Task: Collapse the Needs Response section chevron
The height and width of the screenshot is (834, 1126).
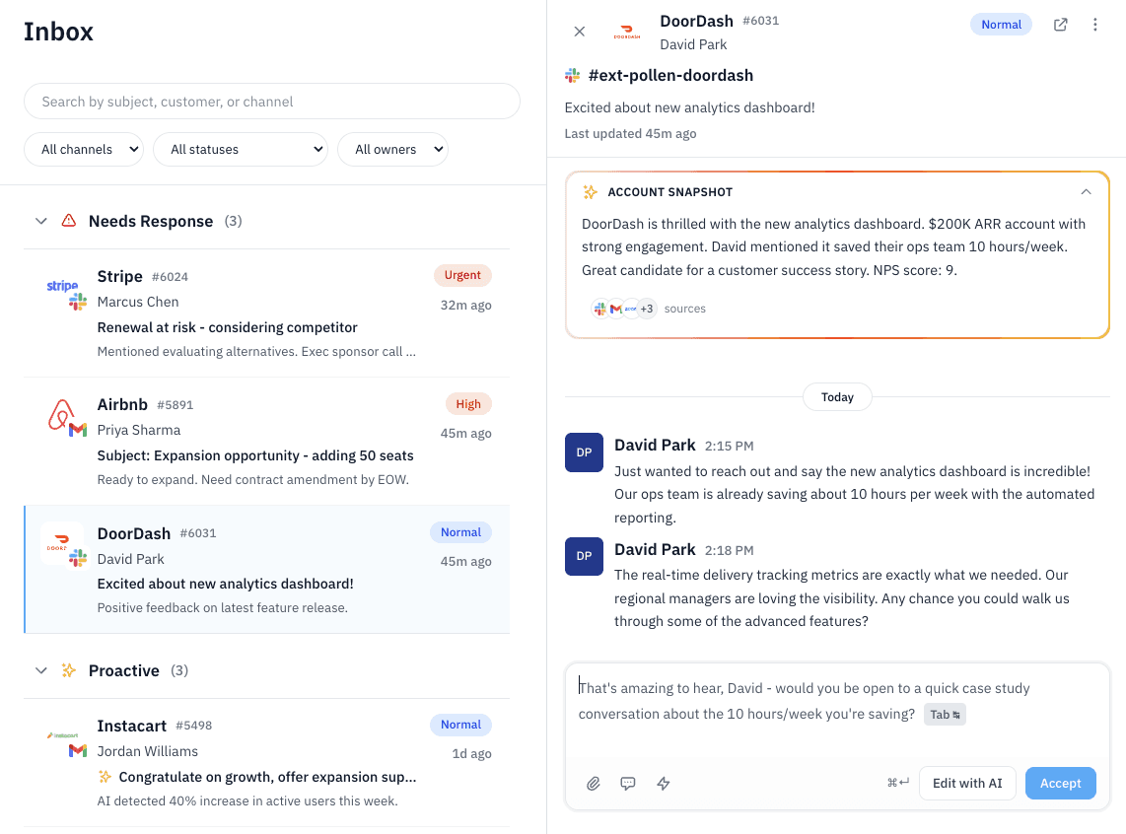Action: [41, 221]
